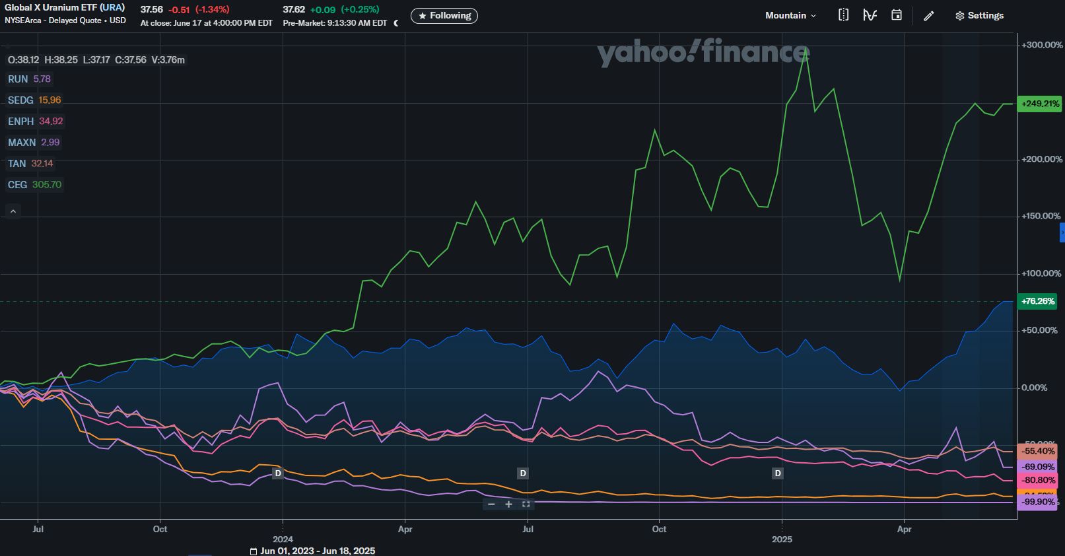Zoom in with the plus icon
Viewport: 1065px width, 556px height.
(x=508, y=504)
